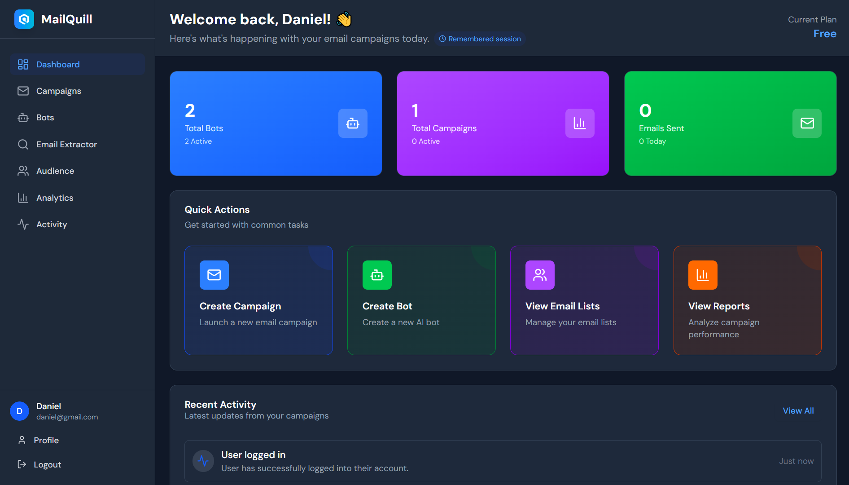Click the Audience people icon in sidebar
Screen dimensions: 849x485
[23, 171]
